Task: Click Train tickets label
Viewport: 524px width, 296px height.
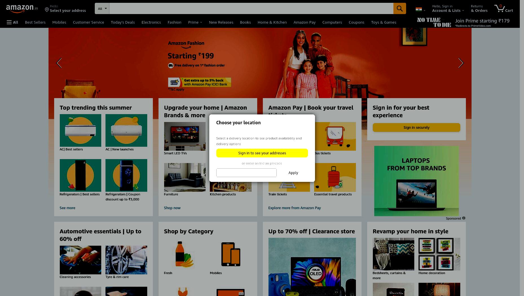Action: (x=278, y=194)
